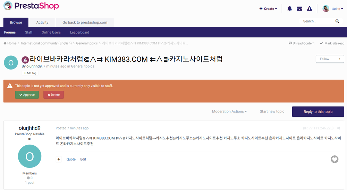The height and width of the screenshot is (190, 347).
Task: Select Online Users in the navigation bar
Action: tap(51, 32)
